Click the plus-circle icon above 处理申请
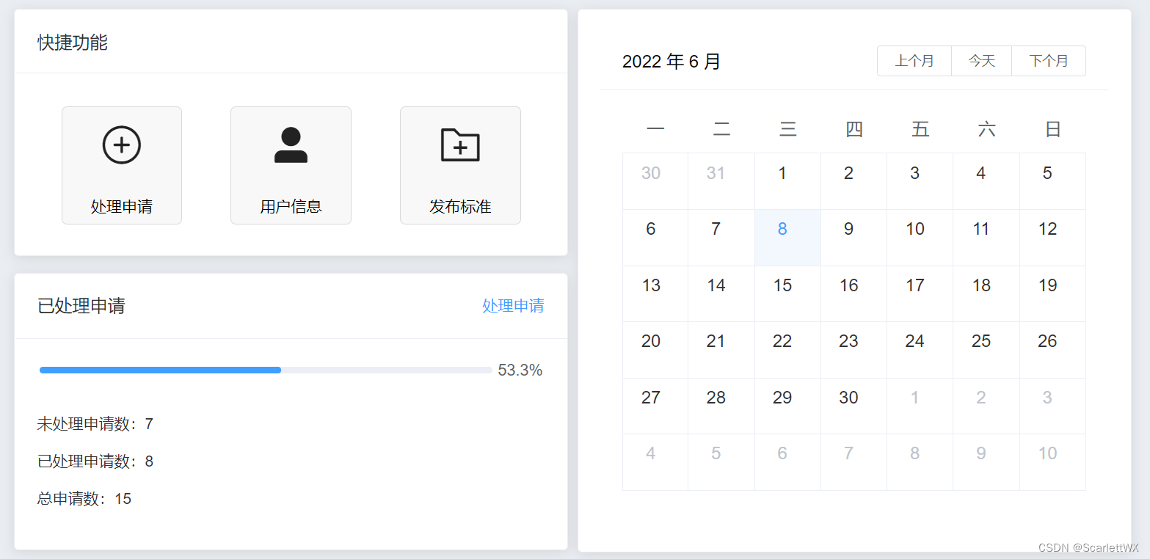 121,145
